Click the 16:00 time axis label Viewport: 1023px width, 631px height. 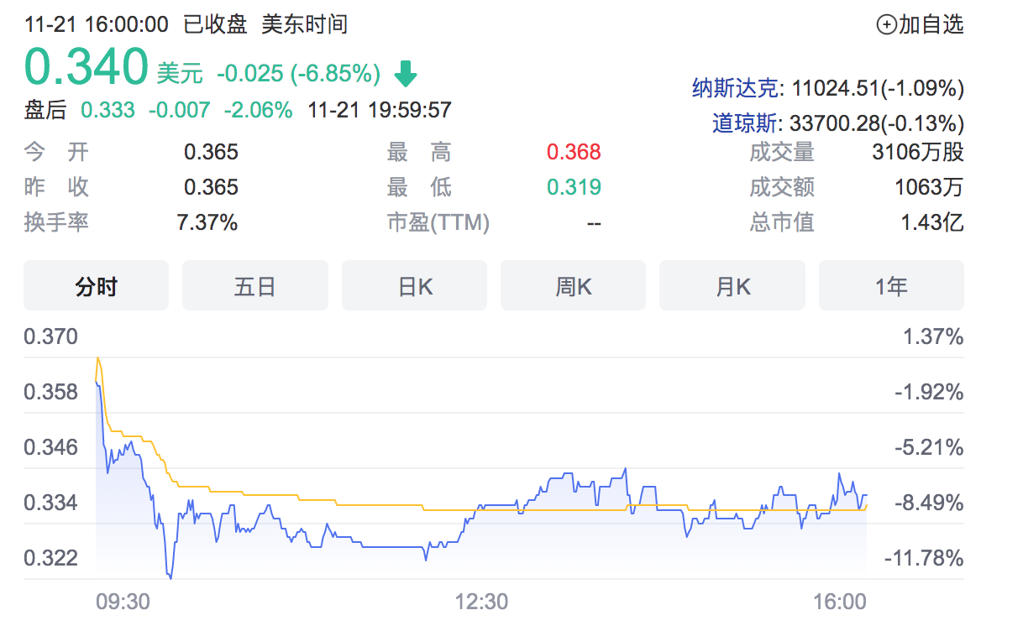click(x=840, y=602)
